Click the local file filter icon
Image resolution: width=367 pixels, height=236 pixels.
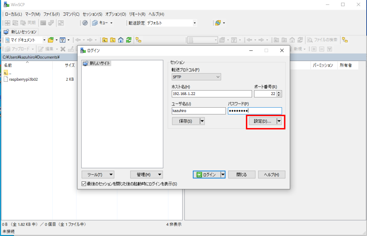(62, 40)
